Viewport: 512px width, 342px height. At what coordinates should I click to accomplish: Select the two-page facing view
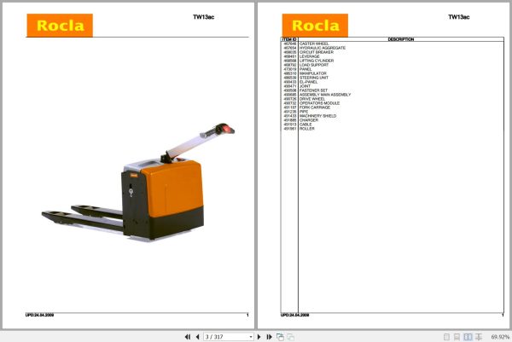coord(468,337)
